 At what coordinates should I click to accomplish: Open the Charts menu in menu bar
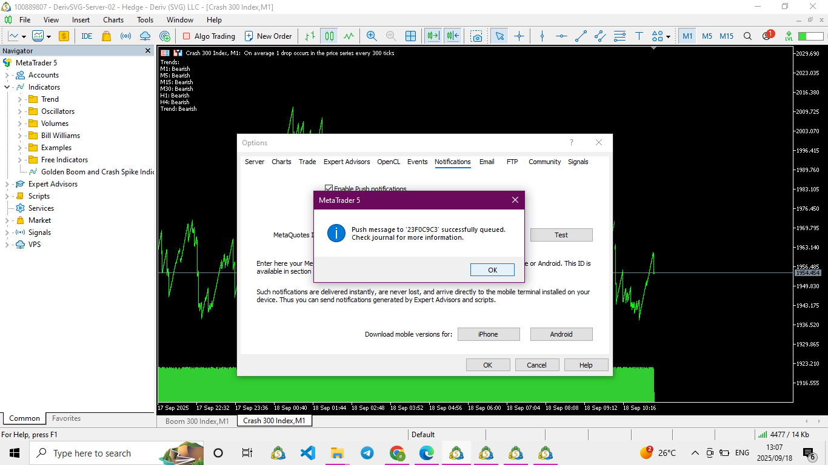click(x=113, y=20)
